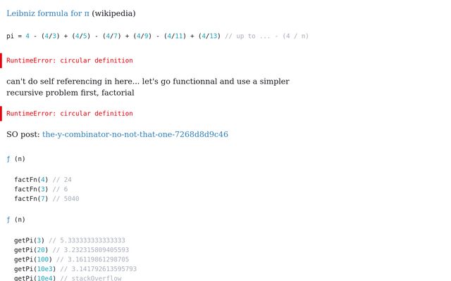Click the factFn(7) code line
Image resolution: width=451 pixels, height=281 pixels.
click(x=31, y=199)
